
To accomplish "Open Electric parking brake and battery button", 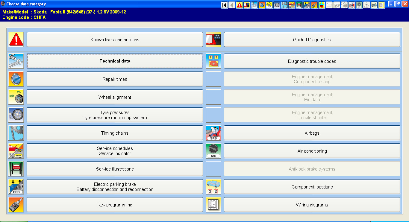I will coord(115,187).
